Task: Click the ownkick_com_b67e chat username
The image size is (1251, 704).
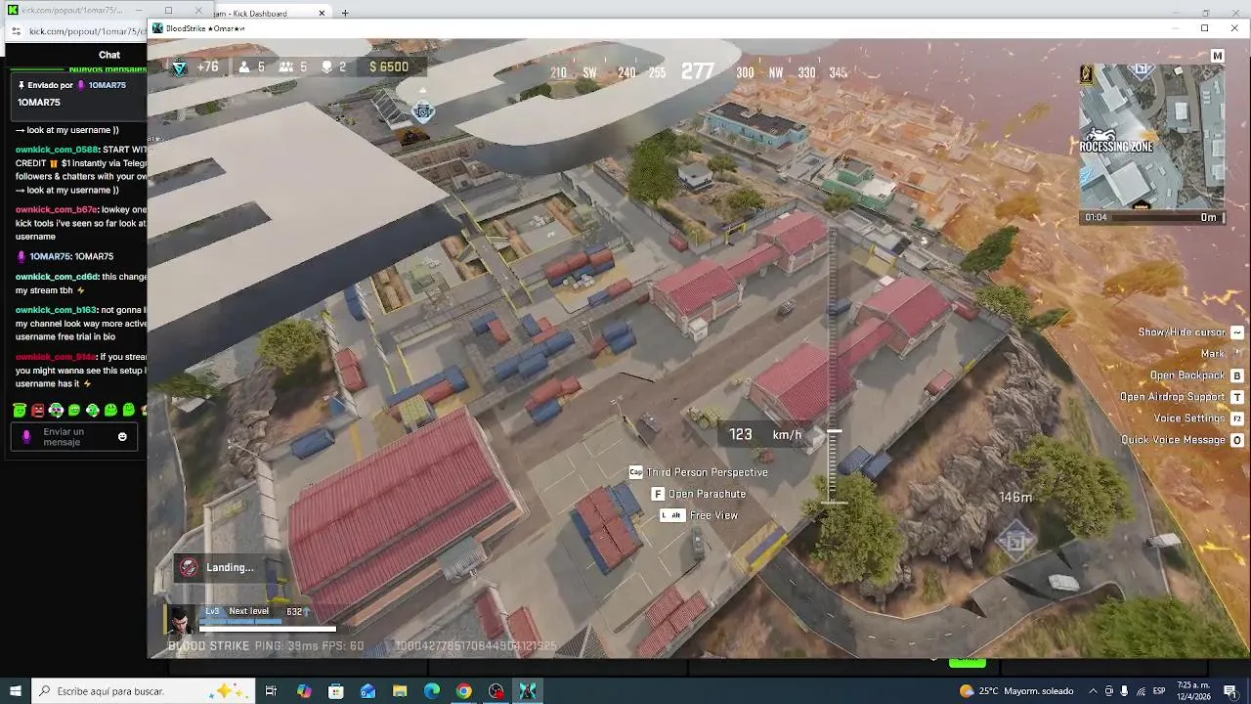Action: coord(56,210)
